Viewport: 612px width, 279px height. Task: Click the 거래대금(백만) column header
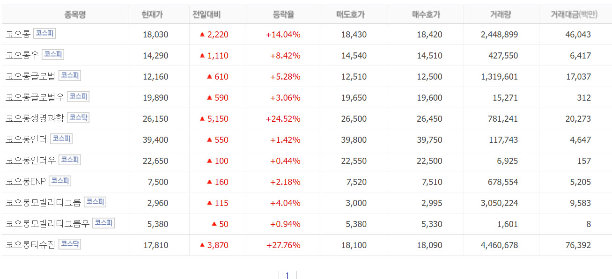click(x=575, y=15)
